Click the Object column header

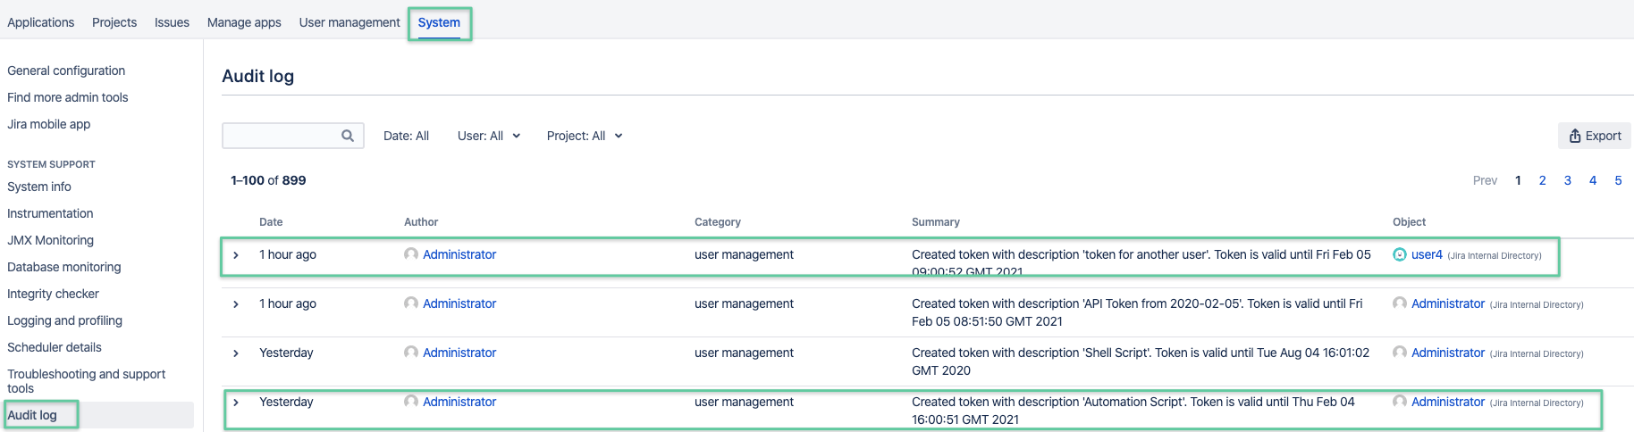pos(1410,222)
